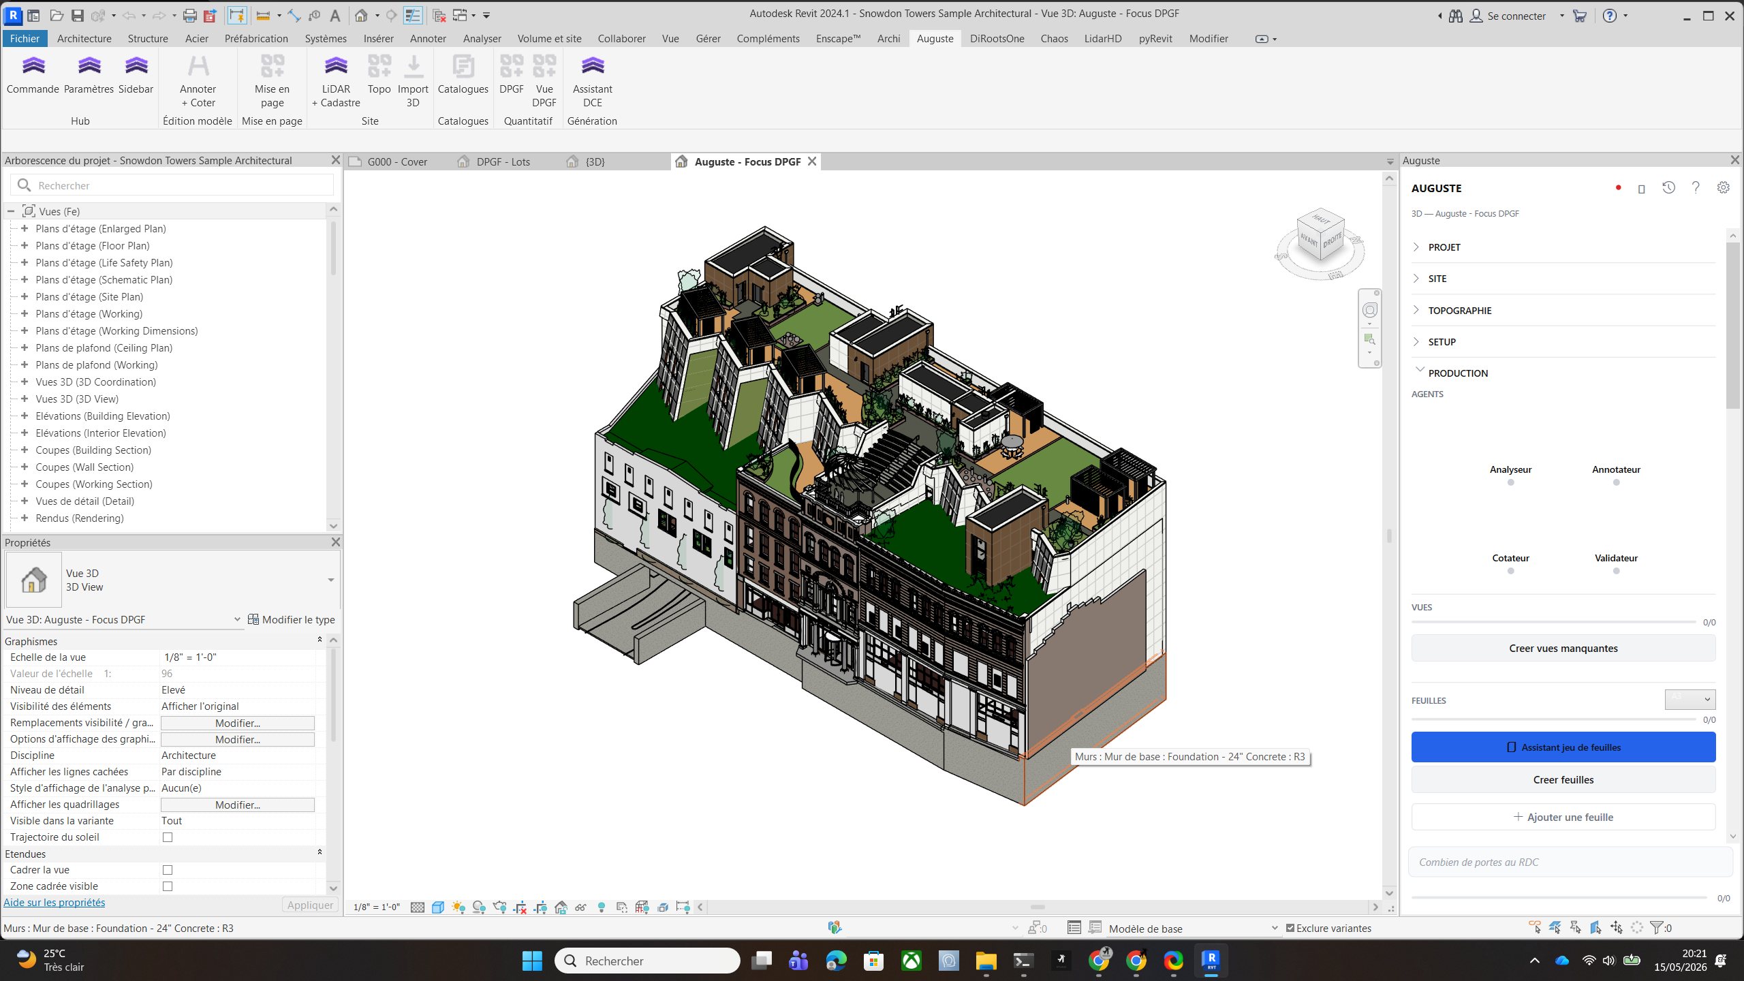Viewport: 1744px width, 981px height.
Task: Expand Plans d'étage (Floor Plan) node
Action: click(x=25, y=245)
